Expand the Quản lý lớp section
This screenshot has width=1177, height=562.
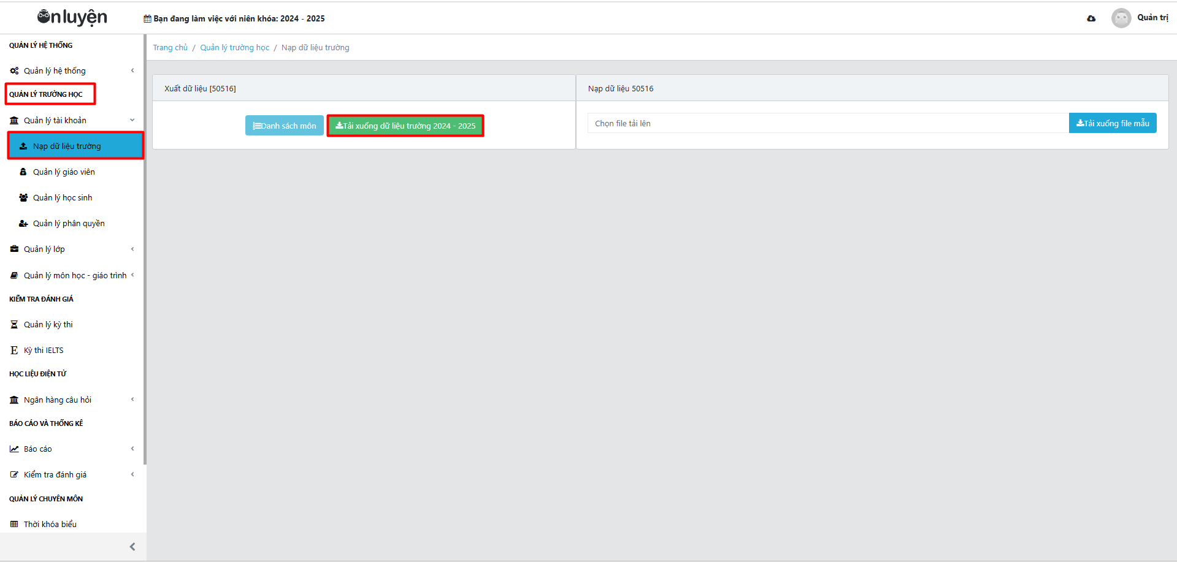point(132,249)
